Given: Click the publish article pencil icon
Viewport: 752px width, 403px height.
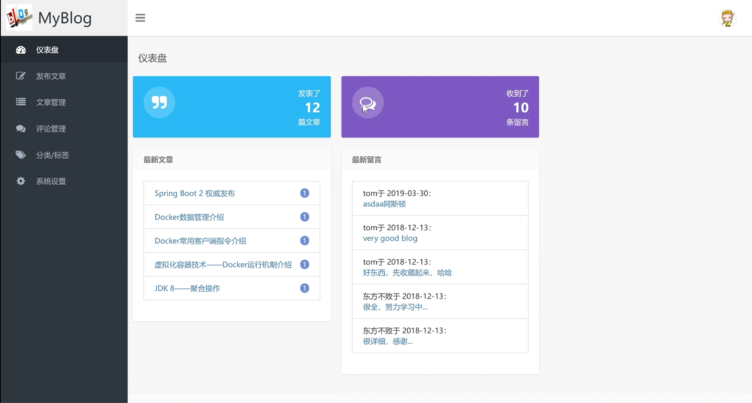Looking at the screenshot, I should pyautogui.click(x=21, y=76).
